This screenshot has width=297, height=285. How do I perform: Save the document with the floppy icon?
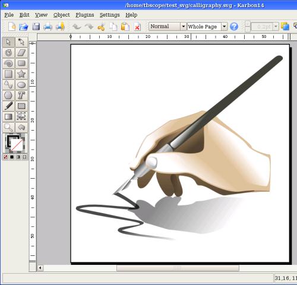tap(36, 27)
